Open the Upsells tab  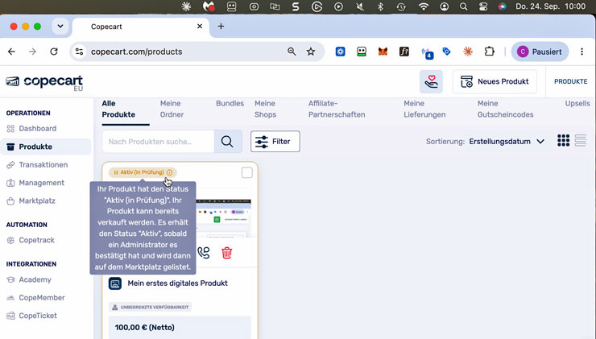point(577,103)
